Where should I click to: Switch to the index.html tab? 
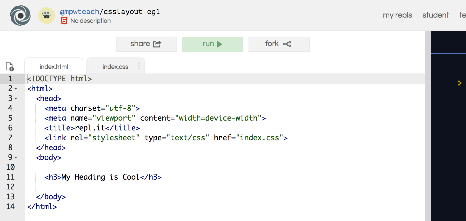[54, 67]
